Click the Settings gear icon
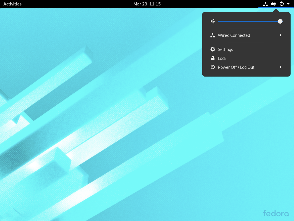294x221 pixels. [x=213, y=49]
